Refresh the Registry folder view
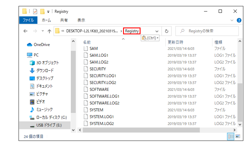Viewport: 247px width, 144px height. point(167,31)
